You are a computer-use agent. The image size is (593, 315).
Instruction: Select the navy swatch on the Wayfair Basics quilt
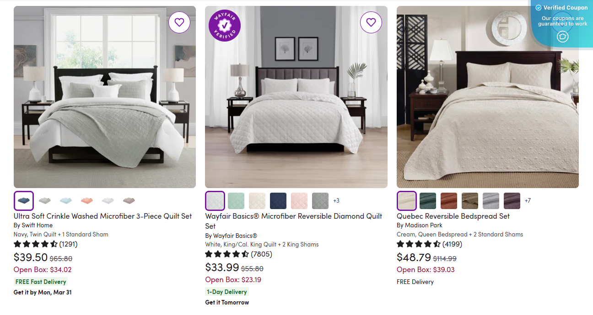point(278,200)
